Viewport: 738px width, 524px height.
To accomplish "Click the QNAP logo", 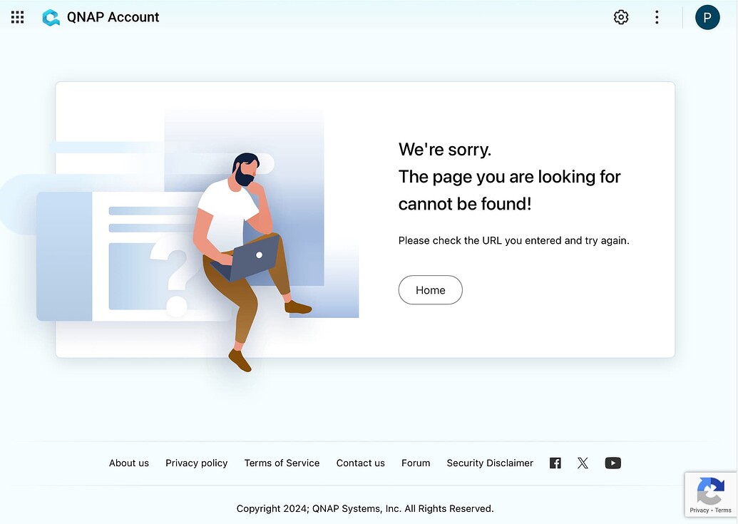I will click(x=51, y=16).
